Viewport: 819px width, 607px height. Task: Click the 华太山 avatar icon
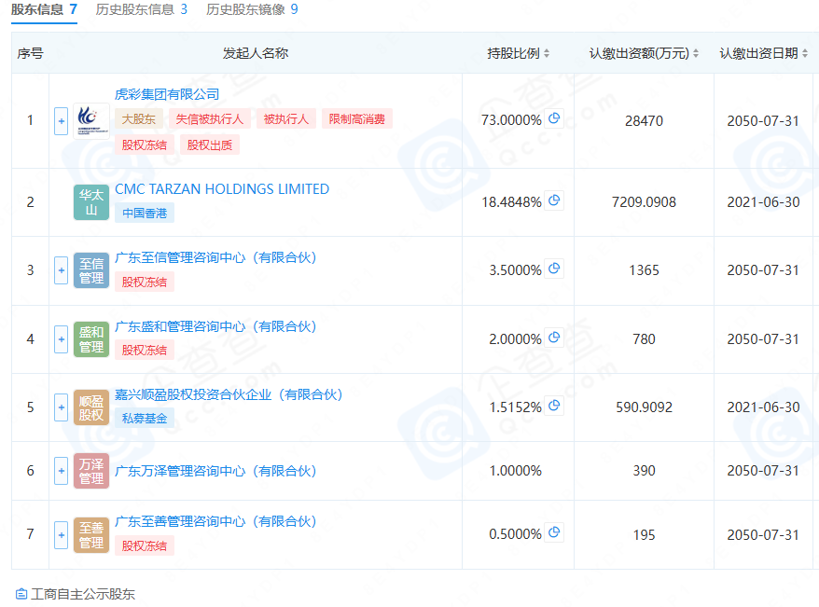coord(91,202)
